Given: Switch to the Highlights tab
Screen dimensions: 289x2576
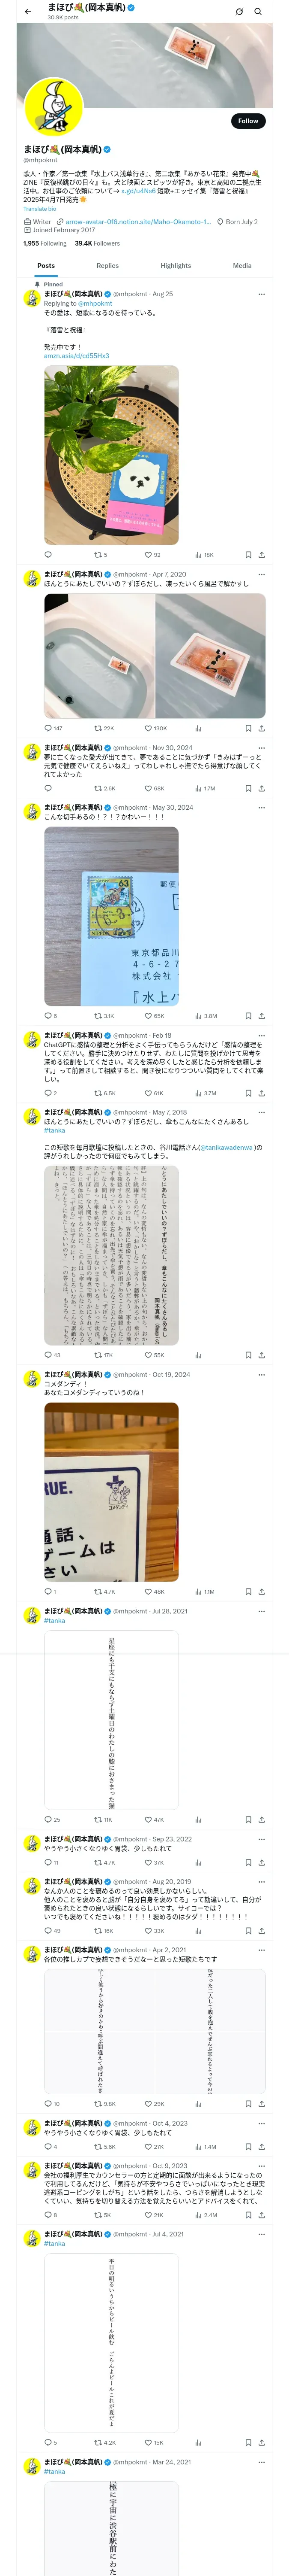Looking at the screenshot, I should click(176, 266).
